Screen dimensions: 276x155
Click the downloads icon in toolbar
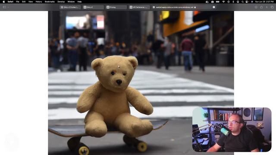256,7
